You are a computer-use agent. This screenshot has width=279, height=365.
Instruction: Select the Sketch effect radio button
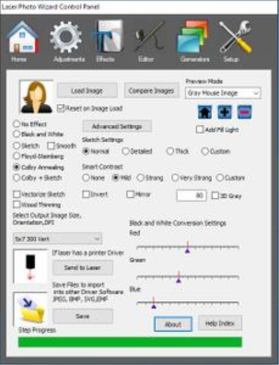coord(16,146)
